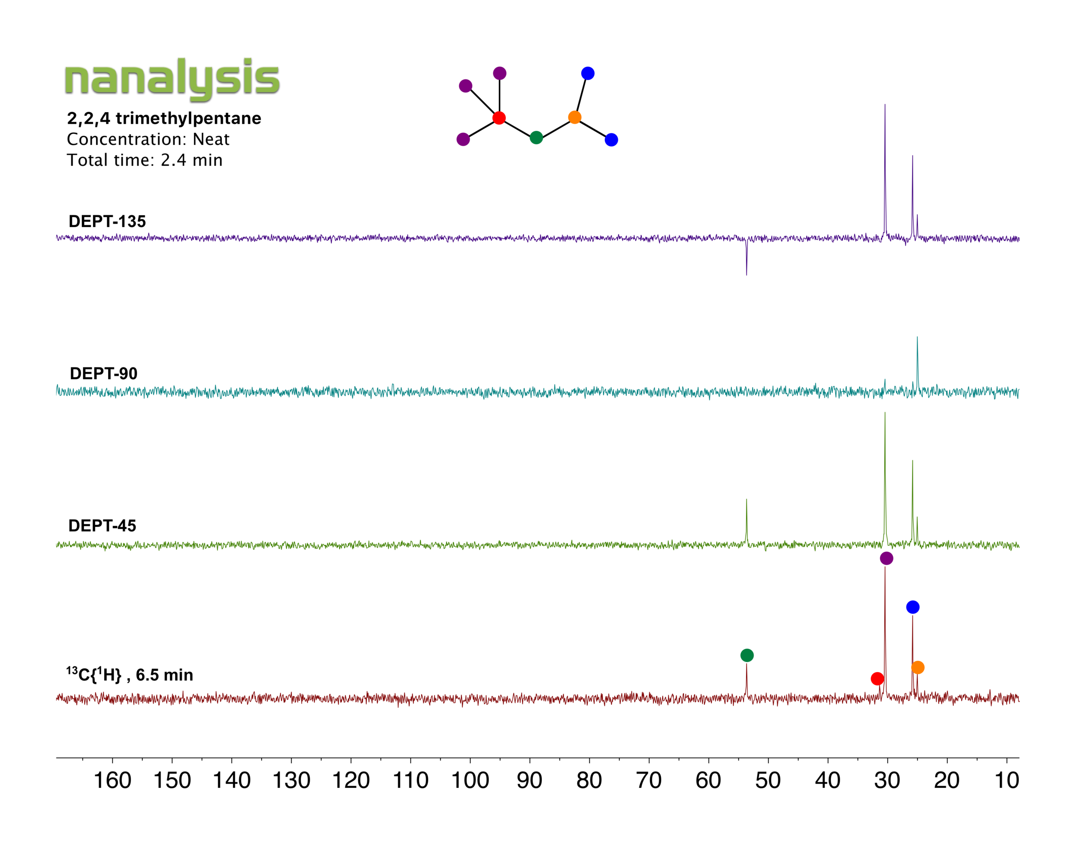Click the red quaternary carbon dot in the molecule
Viewport: 1077px width, 850px height.
[x=499, y=118]
